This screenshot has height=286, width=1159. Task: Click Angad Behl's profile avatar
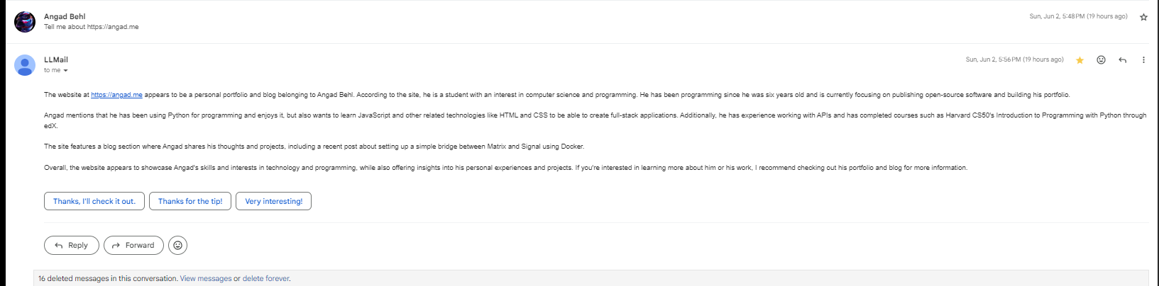point(25,22)
